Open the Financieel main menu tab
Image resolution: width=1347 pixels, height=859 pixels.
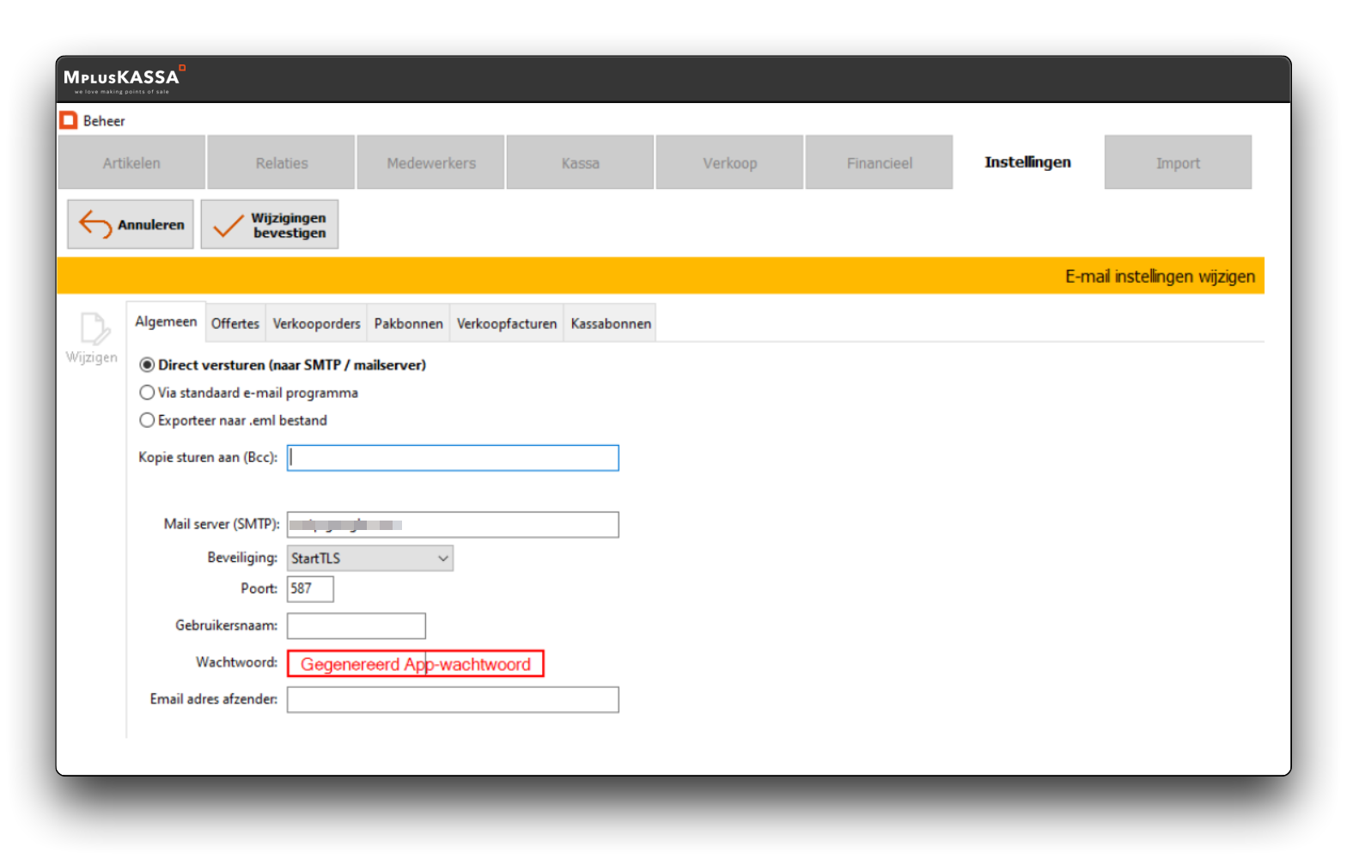[879, 163]
